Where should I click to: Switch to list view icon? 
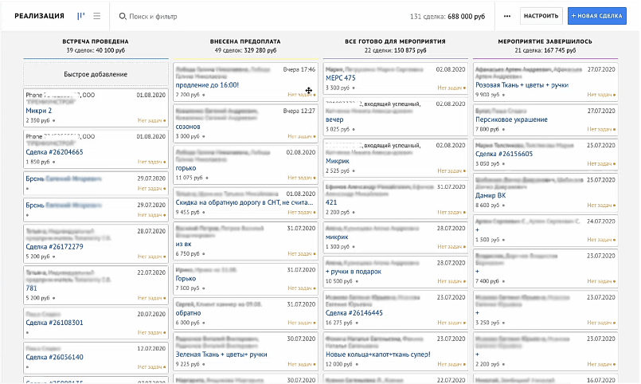pyautogui.click(x=97, y=16)
